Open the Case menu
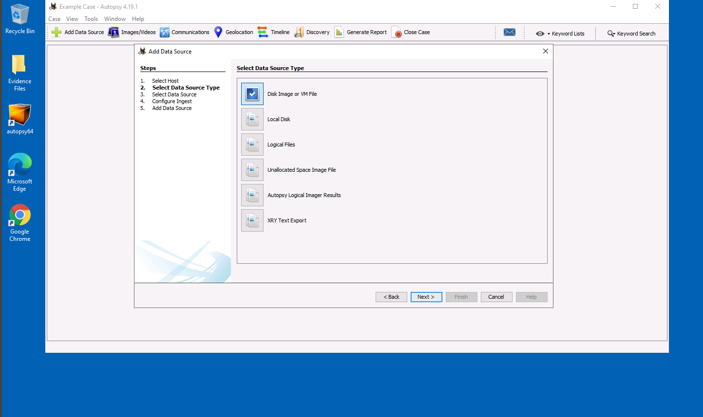The width and height of the screenshot is (703, 417). 55,19
